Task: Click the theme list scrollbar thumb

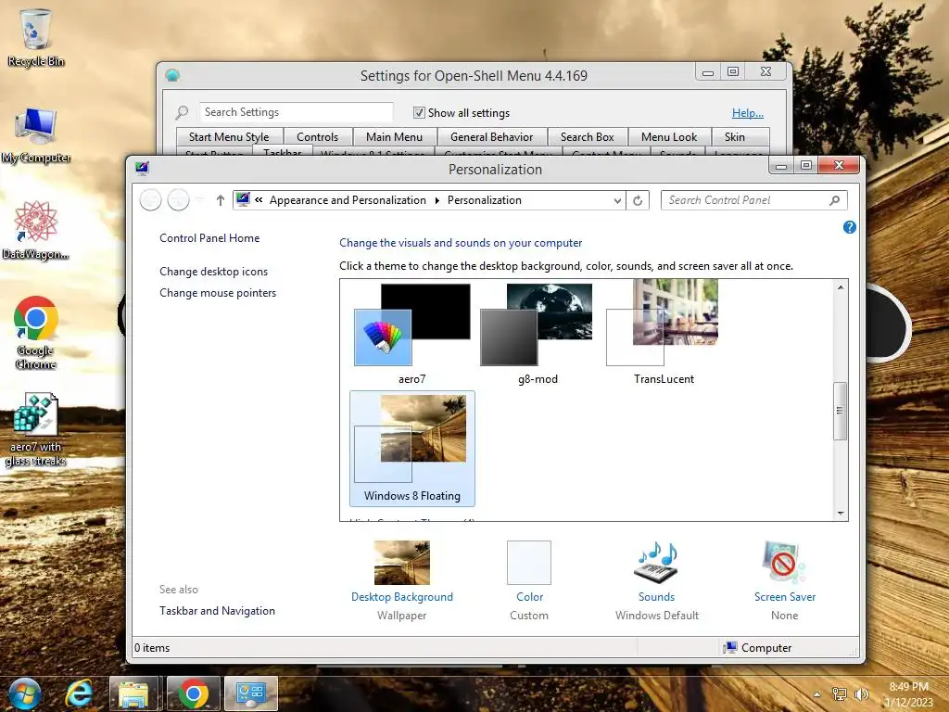Action: (840, 411)
